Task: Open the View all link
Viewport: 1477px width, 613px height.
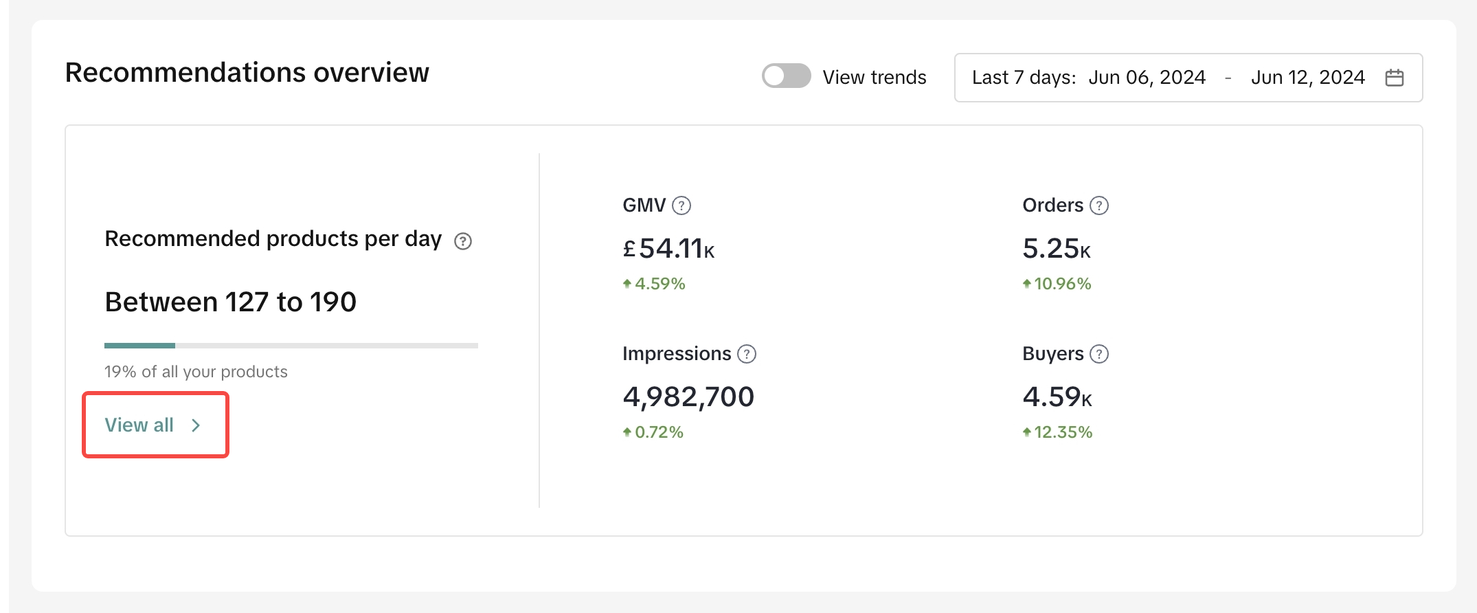Action: point(139,425)
